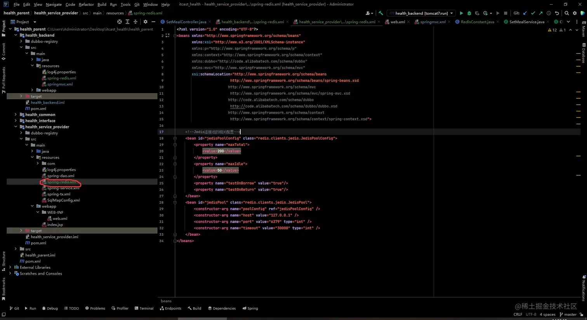Start debugging with the green bug icon
This screenshot has width=587, height=320.
(x=469, y=13)
